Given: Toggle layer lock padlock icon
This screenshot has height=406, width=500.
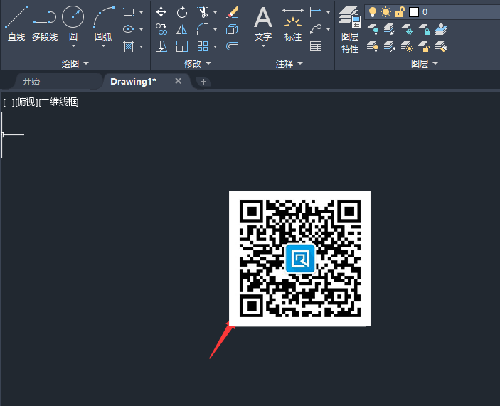Looking at the screenshot, I should tap(399, 11).
